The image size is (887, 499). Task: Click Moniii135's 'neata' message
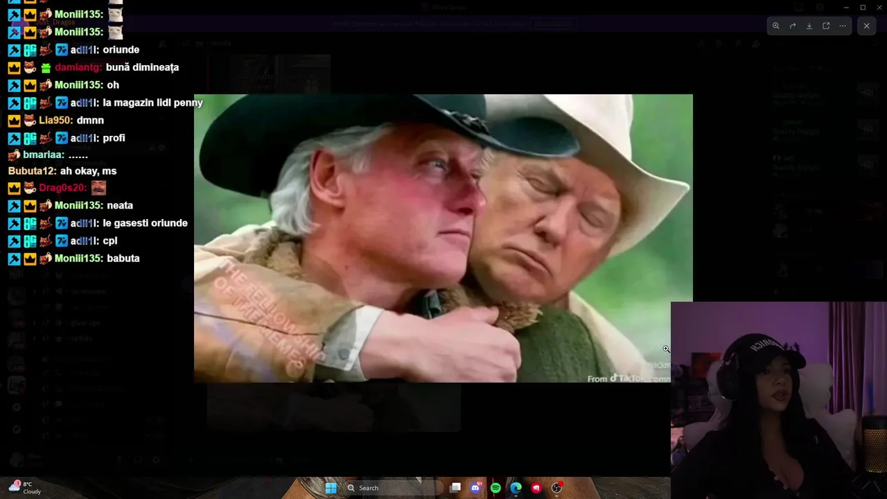point(120,205)
